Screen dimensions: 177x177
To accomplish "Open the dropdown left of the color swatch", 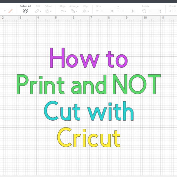I will [x=5, y=11].
